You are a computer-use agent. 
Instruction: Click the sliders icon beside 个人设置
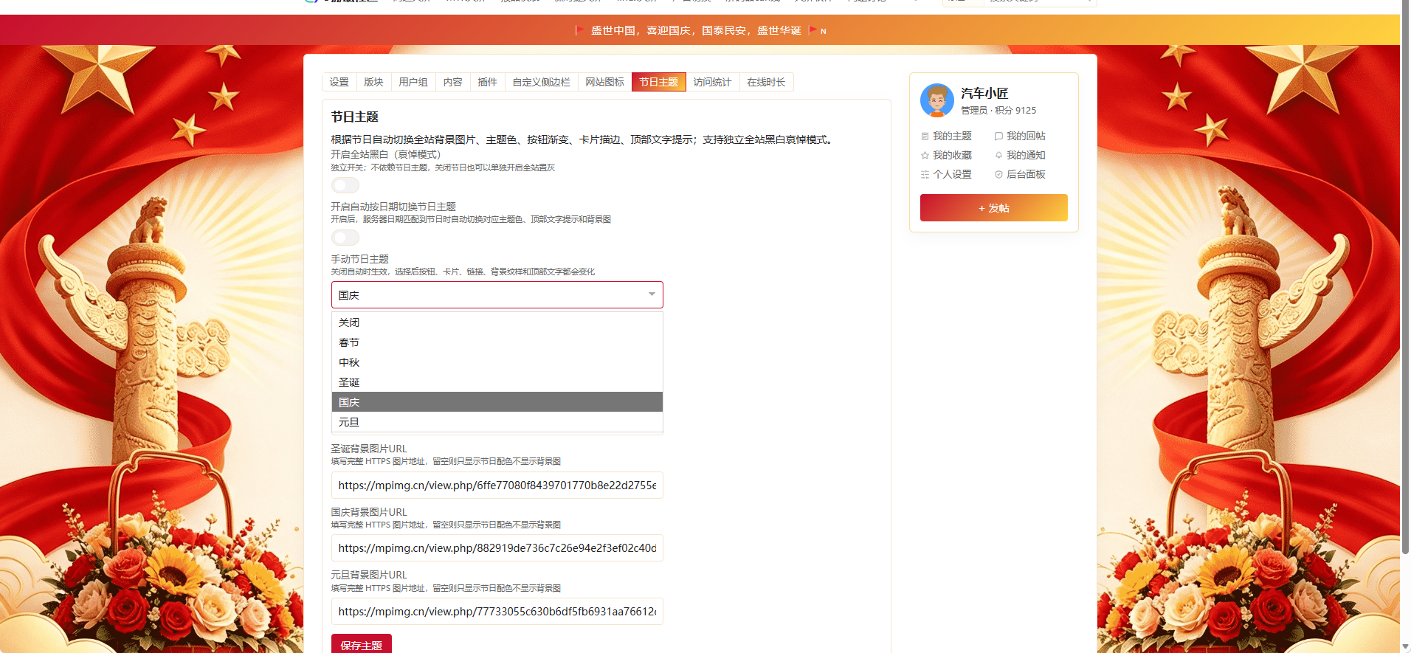click(925, 175)
